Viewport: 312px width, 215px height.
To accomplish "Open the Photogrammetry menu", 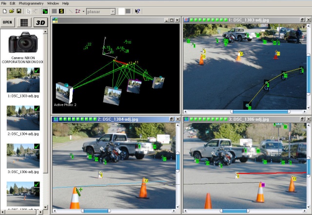I will (32, 3).
